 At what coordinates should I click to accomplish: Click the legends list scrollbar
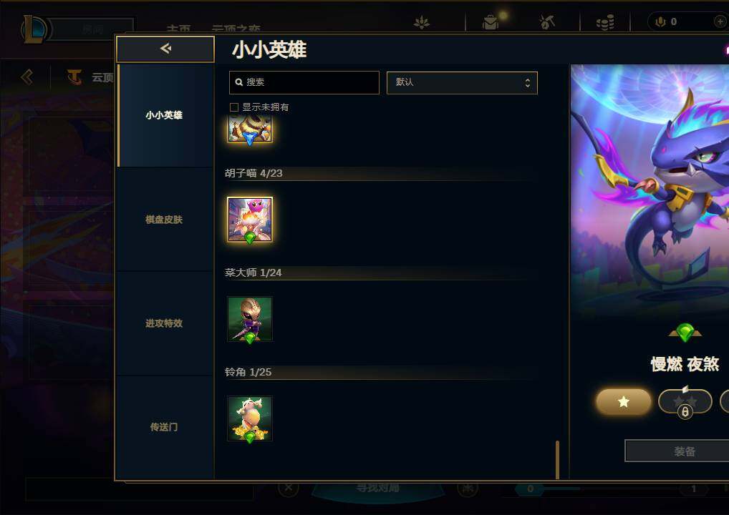click(x=557, y=459)
